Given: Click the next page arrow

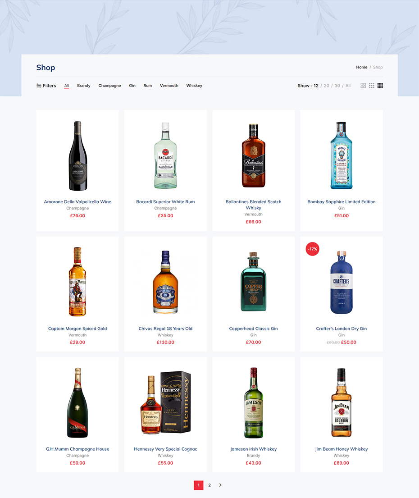Looking at the screenshot, I should coord(220,485).
